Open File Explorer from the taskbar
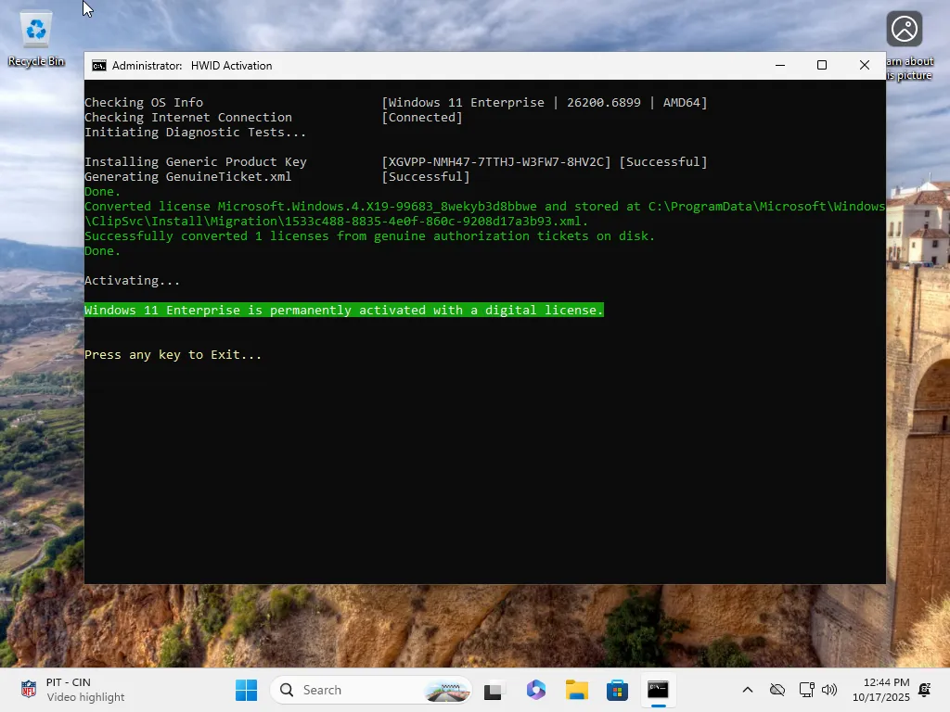Viewport: 950px width, 712px height. point(576,690)
